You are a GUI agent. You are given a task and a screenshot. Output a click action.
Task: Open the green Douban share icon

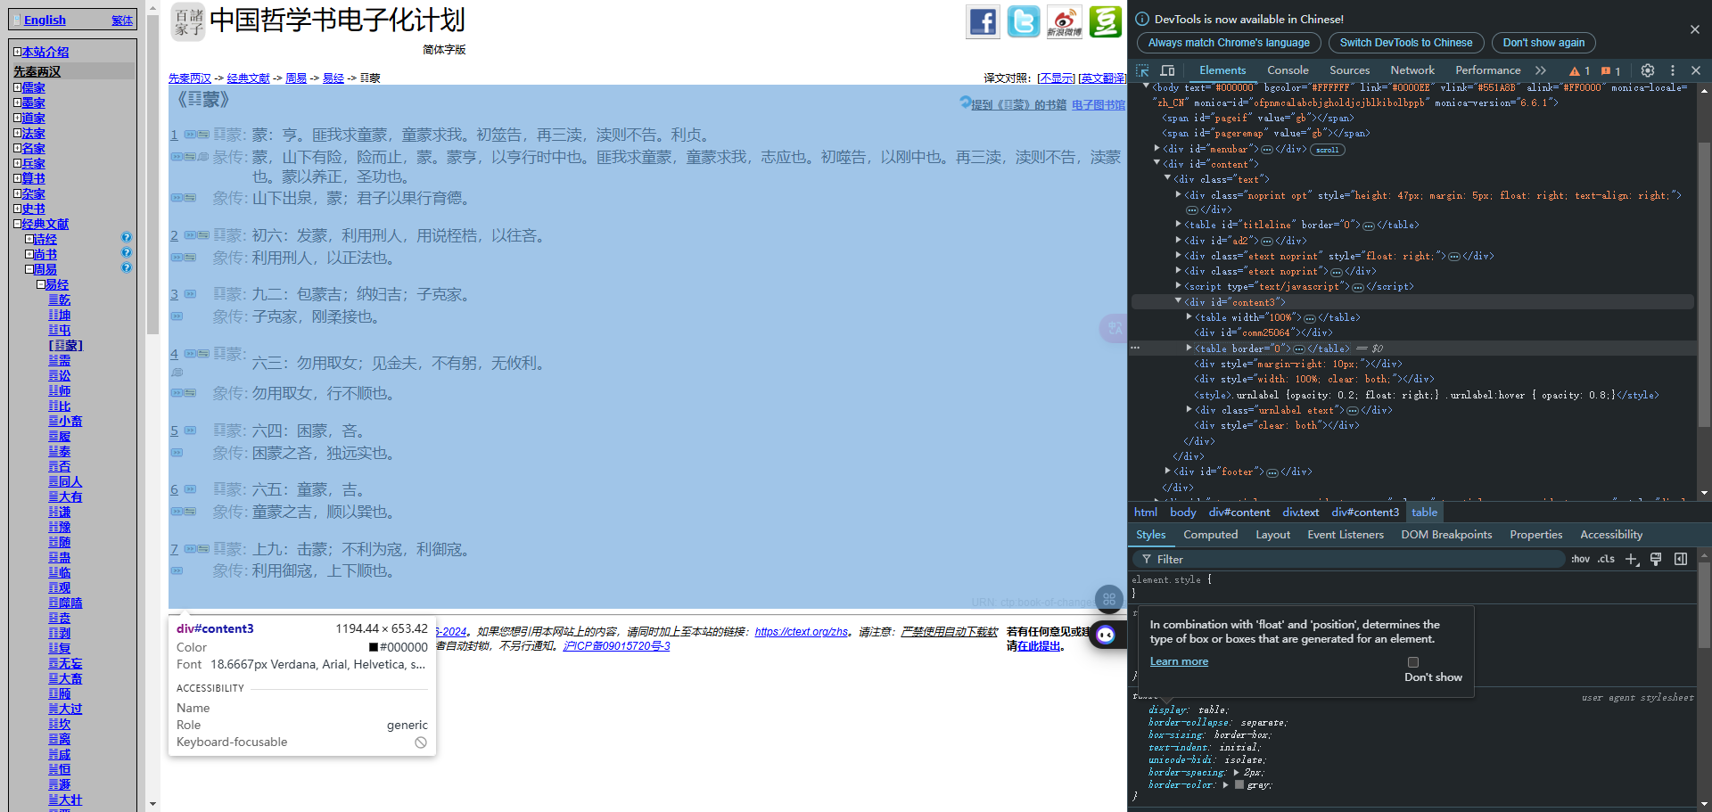1105,21
